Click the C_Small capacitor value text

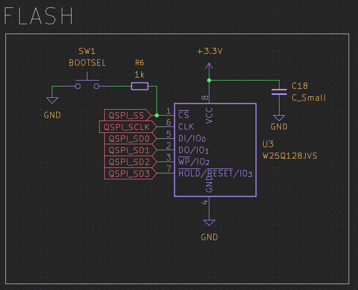[309, 97]
